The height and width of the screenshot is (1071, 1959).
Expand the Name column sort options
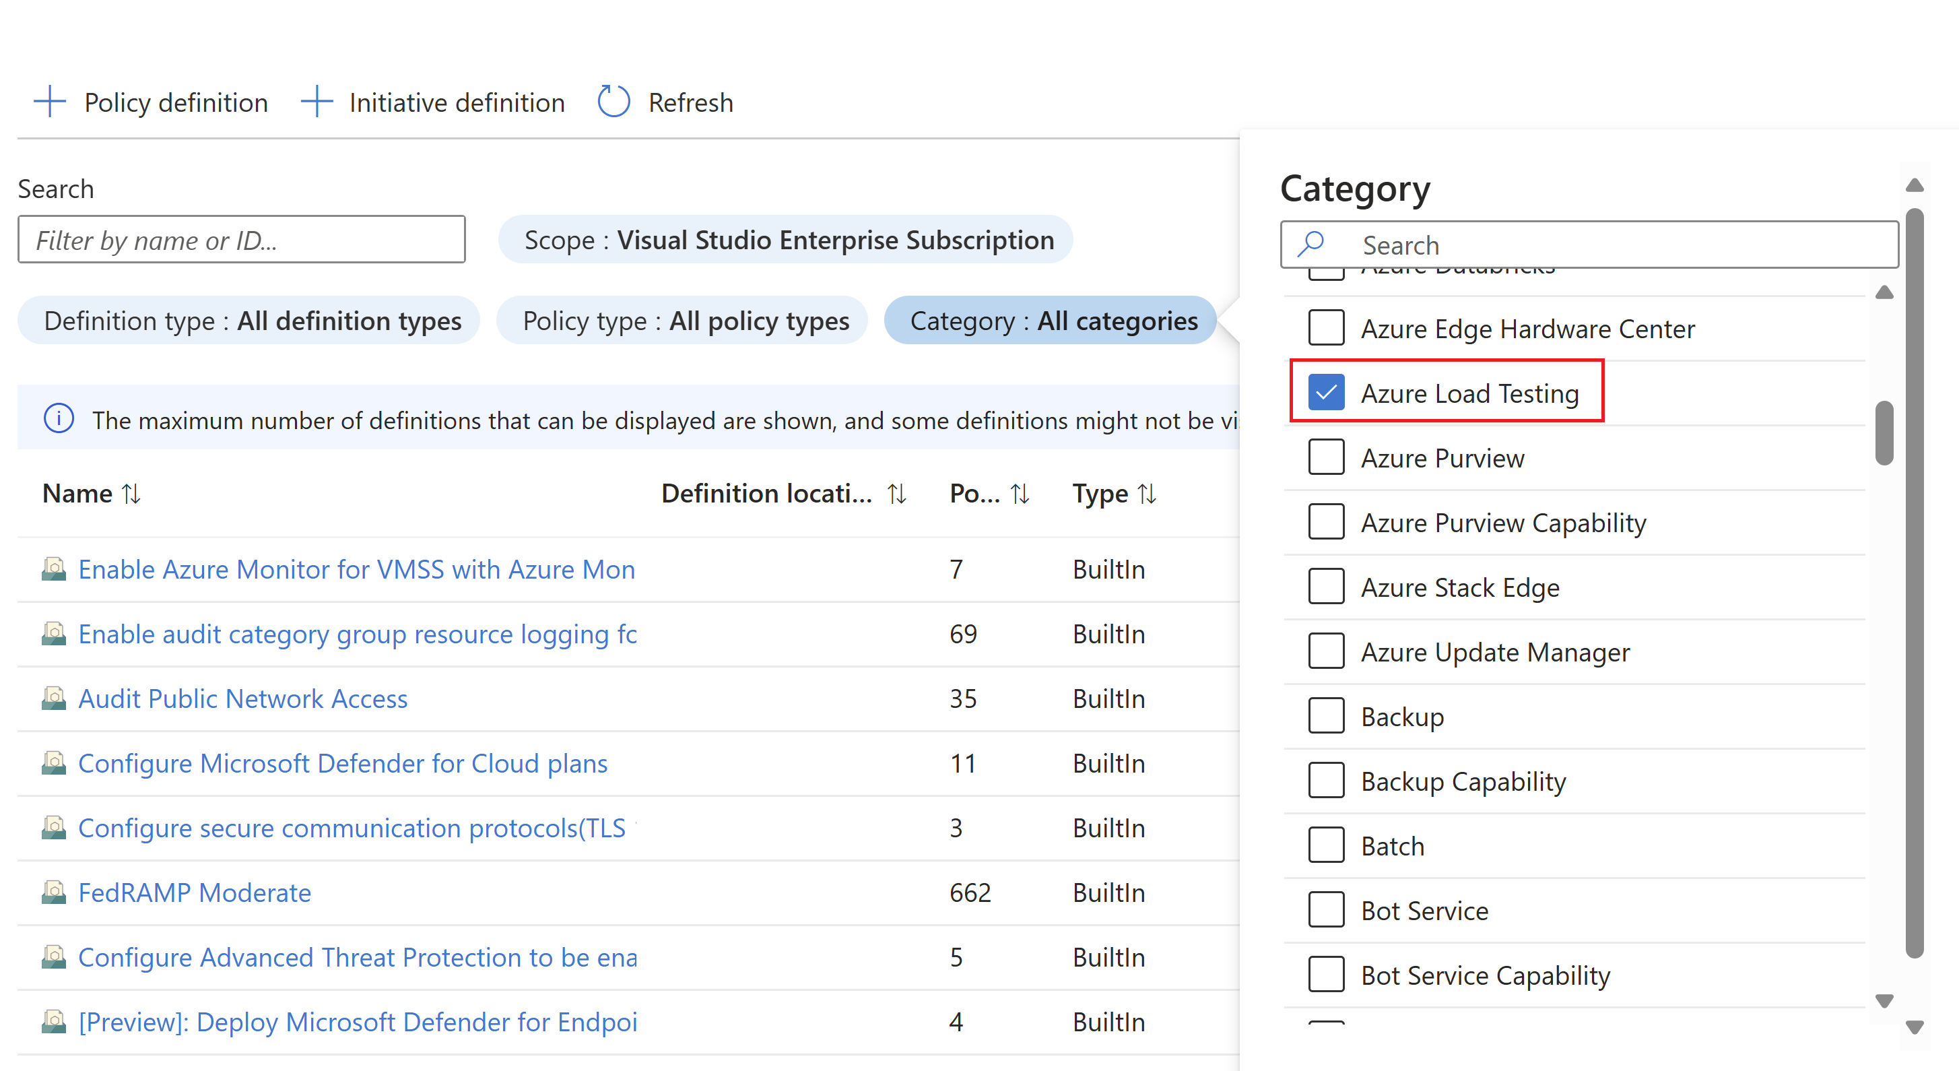coord(132,493)
